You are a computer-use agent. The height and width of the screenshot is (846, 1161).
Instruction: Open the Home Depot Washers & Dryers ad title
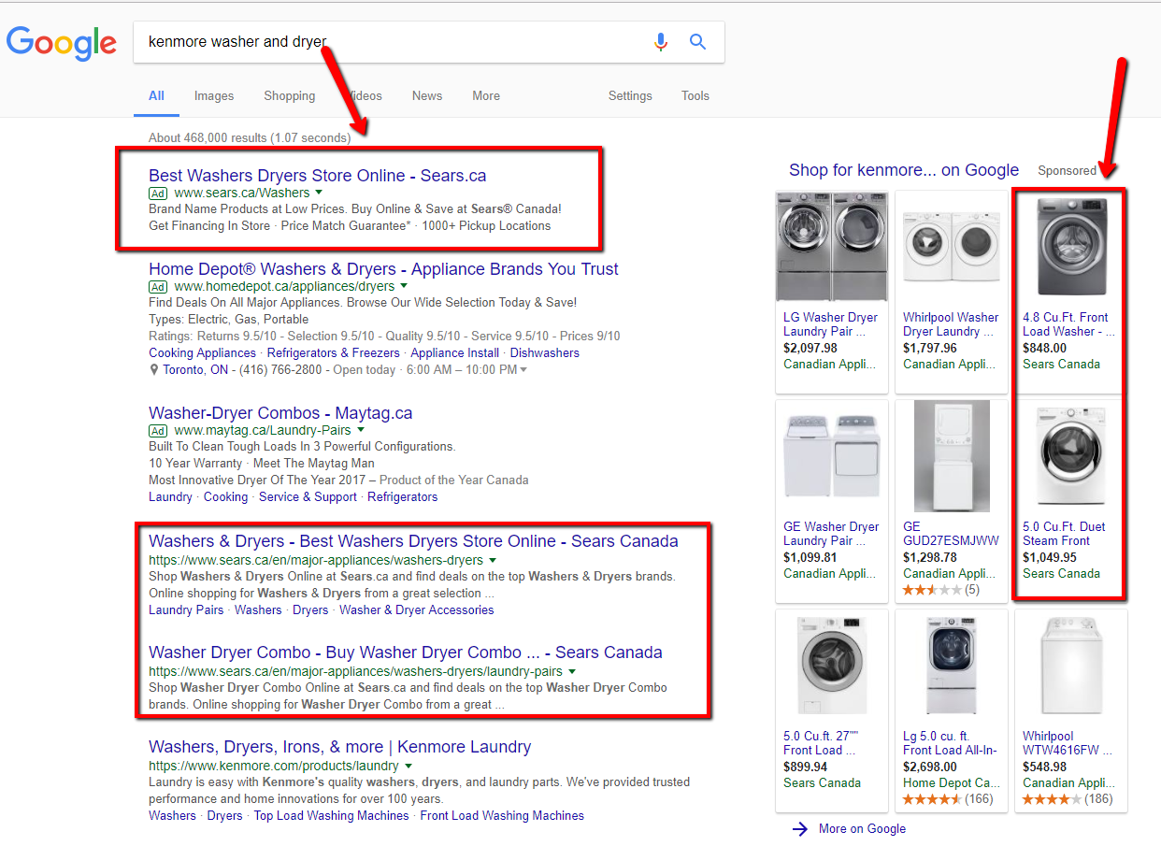pos(383,269)
